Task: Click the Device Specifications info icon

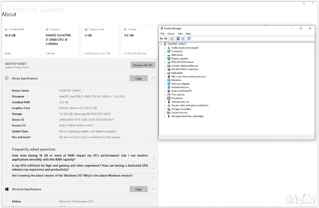Action: coord(7,78)
